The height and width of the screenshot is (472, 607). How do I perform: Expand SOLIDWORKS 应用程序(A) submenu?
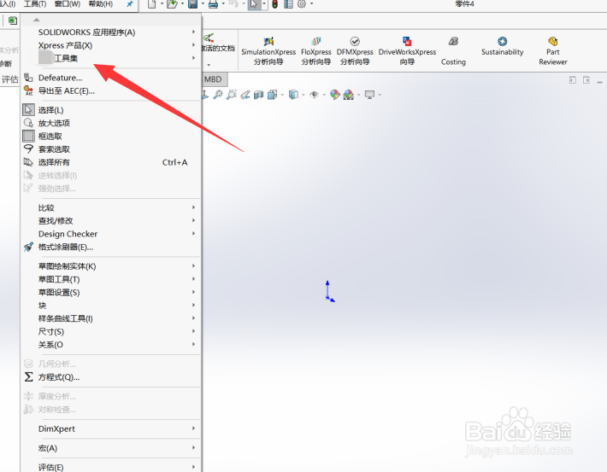111,32
